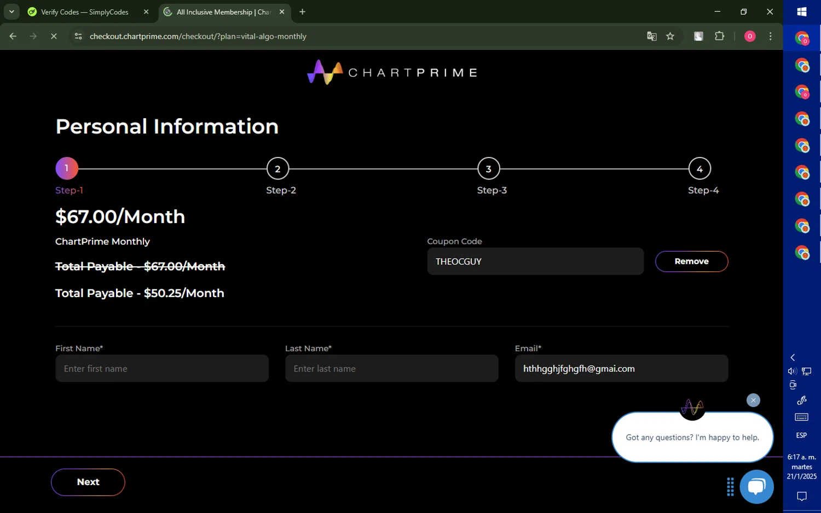This screenshot has height=513, width=821.
Task: Select the All Inclusive Membership tab
Action: 224,12
